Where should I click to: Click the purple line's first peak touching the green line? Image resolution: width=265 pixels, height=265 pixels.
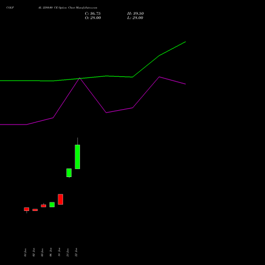79,78
